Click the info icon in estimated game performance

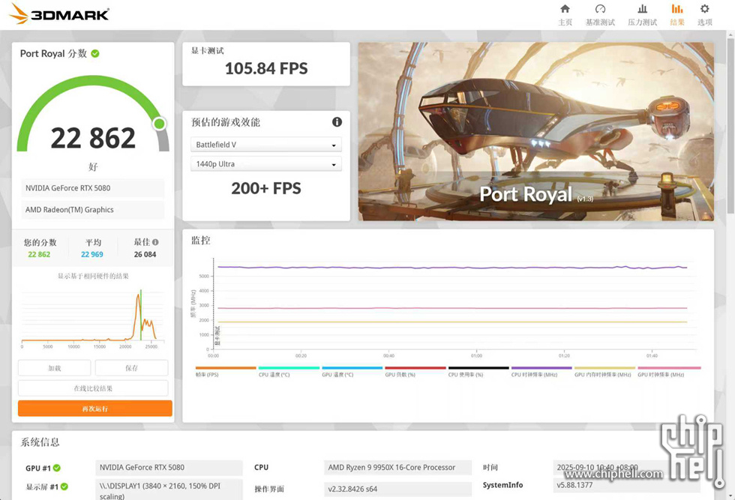[x=337, y=122]
